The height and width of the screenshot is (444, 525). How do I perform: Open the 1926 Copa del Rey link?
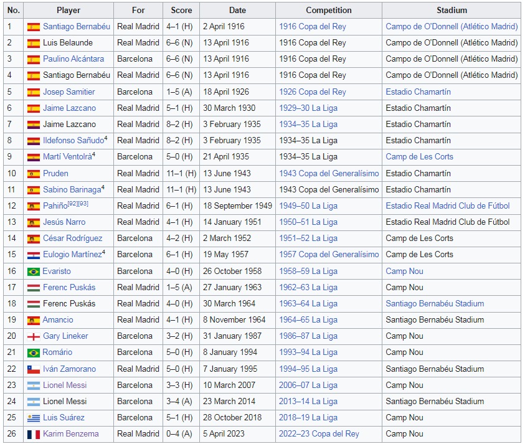[313, 92]
